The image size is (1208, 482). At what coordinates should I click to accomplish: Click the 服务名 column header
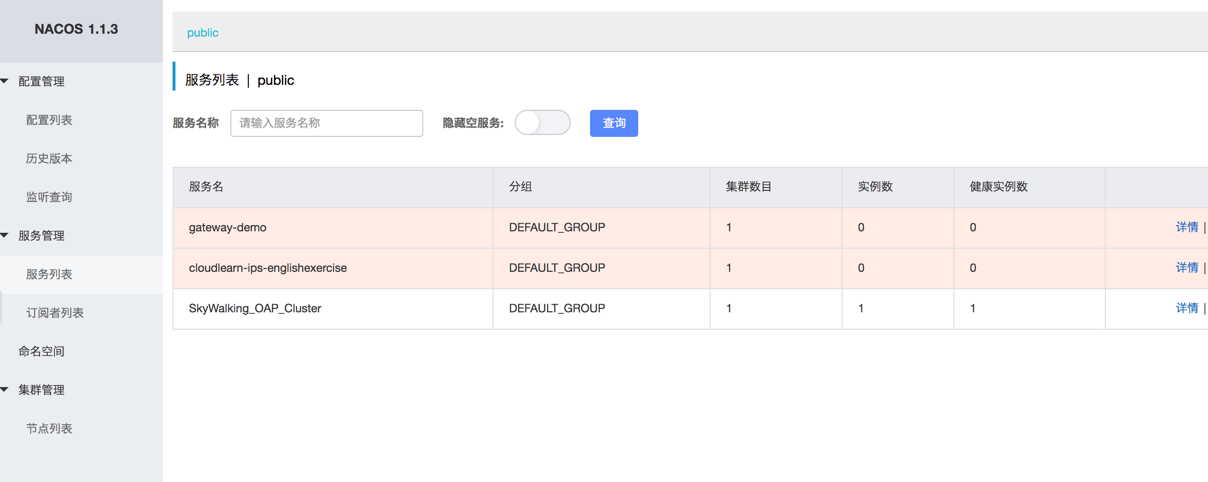tap(206, 187)
